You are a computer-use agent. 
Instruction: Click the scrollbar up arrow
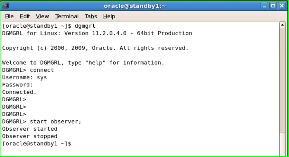282,25
